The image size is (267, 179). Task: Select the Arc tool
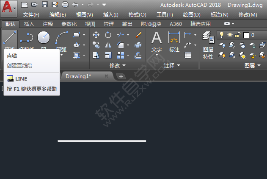point(61,37)
